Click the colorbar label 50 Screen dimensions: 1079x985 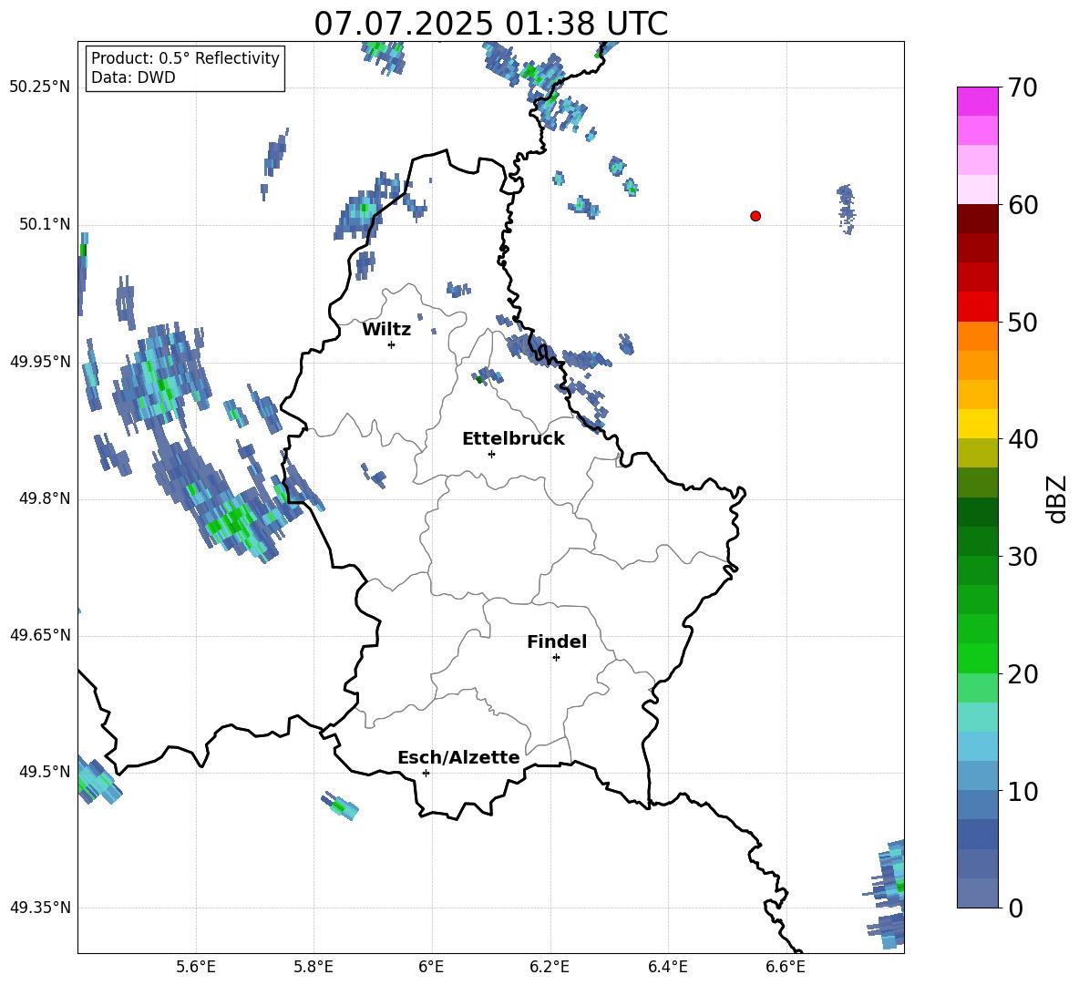1022,322
